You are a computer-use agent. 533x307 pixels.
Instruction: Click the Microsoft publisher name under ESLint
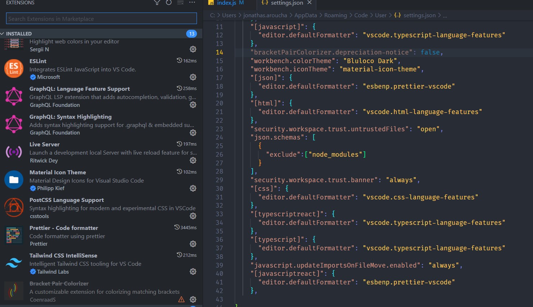[49, 77]
